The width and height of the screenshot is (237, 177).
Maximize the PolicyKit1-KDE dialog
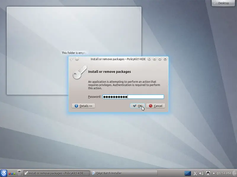pyautogui.click(x=160, y=59)
